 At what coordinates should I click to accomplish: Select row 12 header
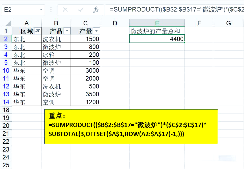[x=6, y=86]
